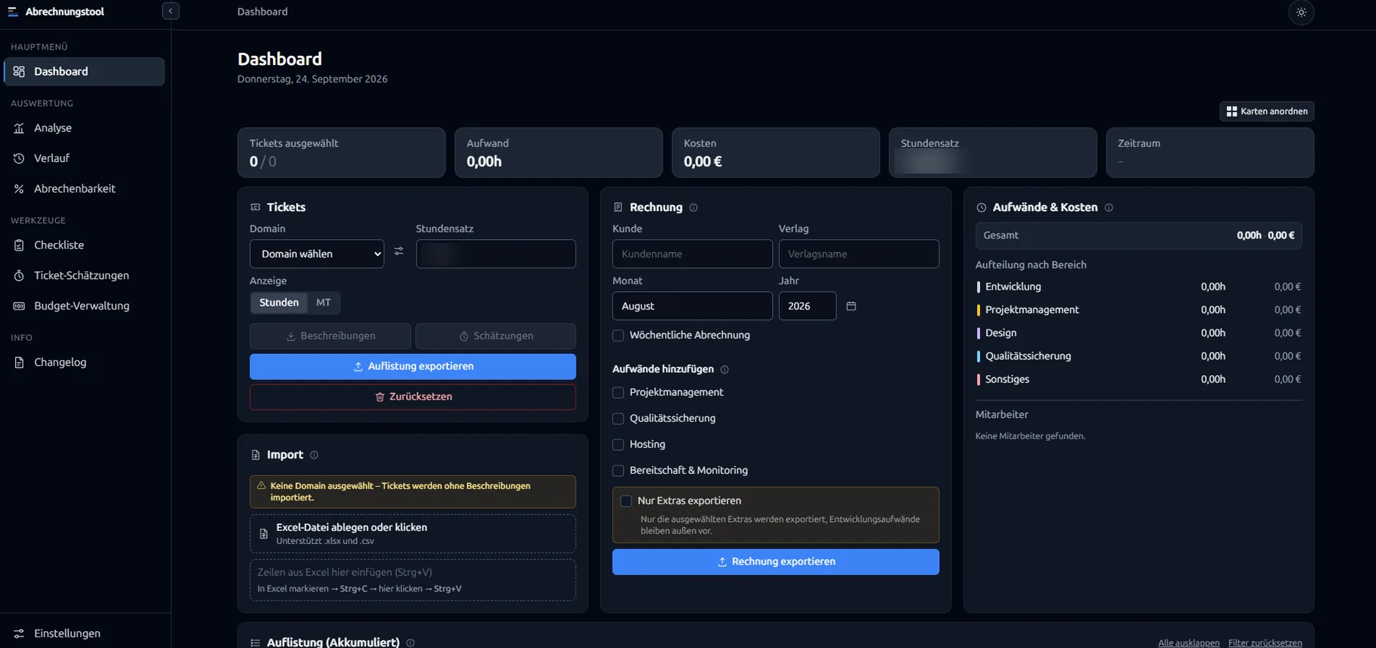Open the calendar picker icon beside Jahr
Viewport: 1376px width, 648px height.
[x=851, y=306]
